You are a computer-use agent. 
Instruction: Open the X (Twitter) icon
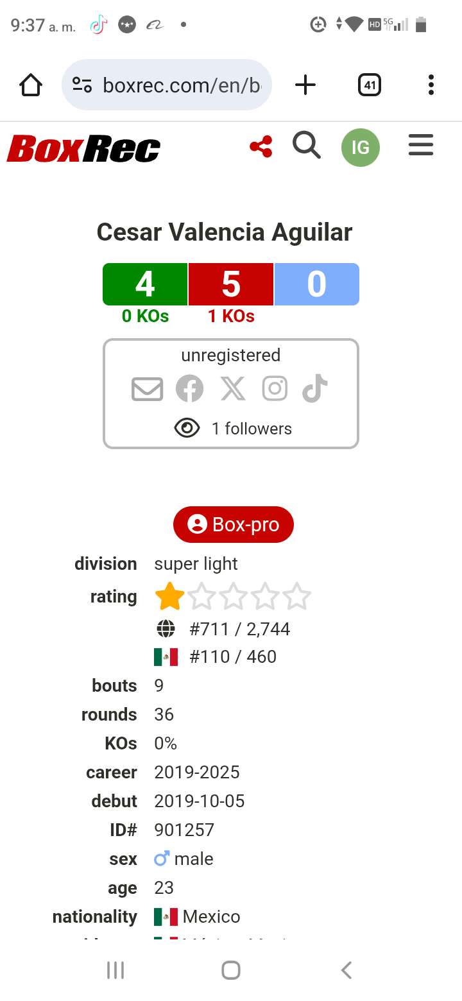(x=232, y=388)
